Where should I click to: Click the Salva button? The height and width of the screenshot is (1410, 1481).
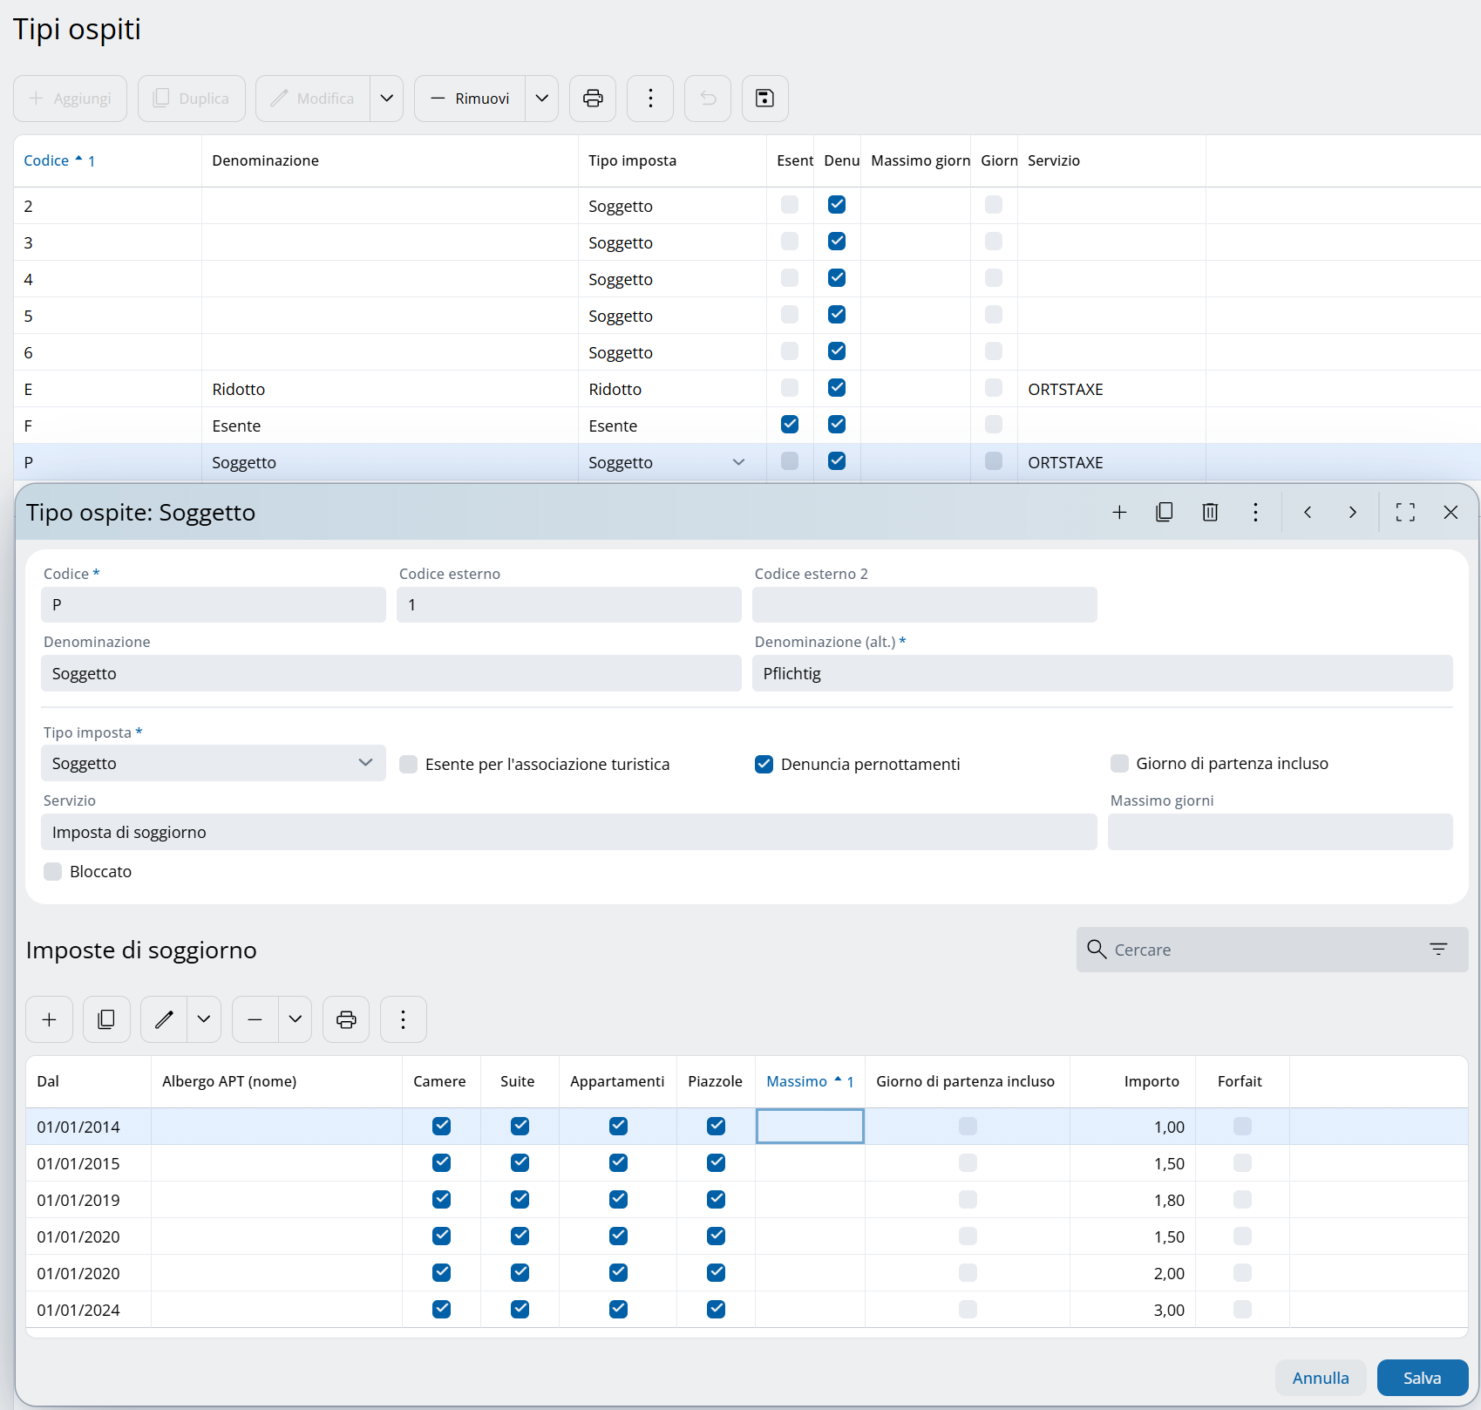coord(1422,1378)
